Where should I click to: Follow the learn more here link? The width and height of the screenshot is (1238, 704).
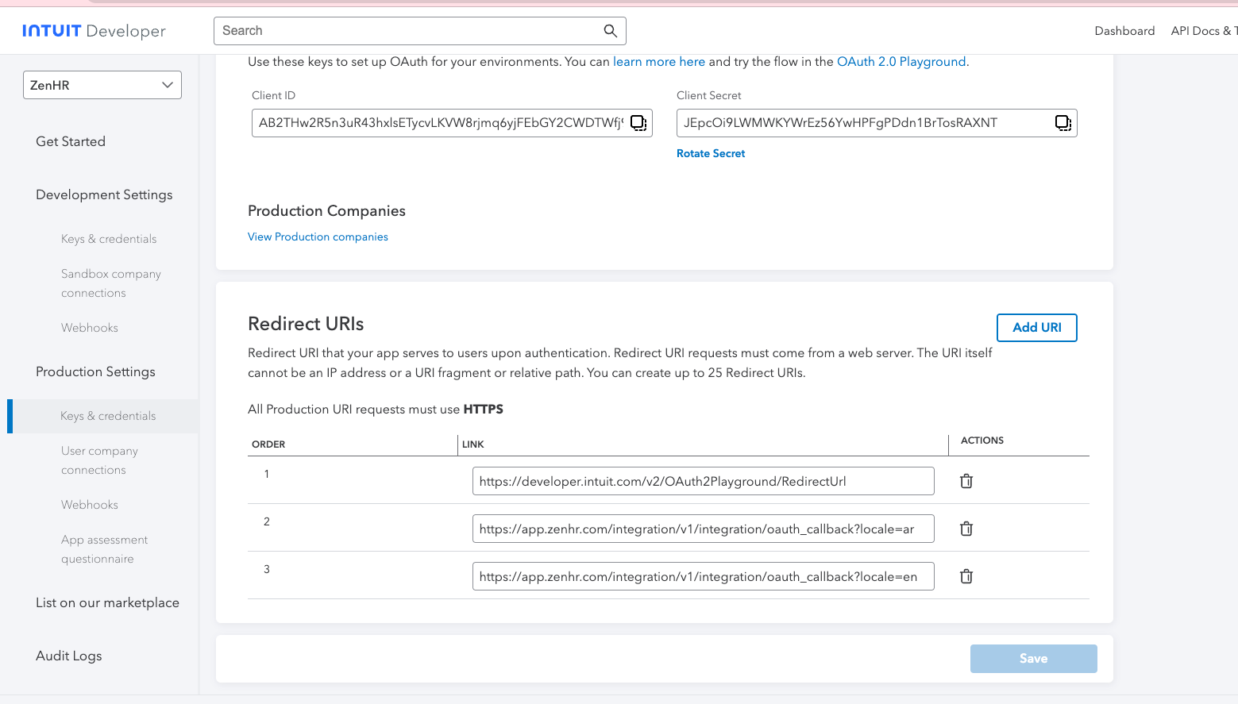click(659, 62)
